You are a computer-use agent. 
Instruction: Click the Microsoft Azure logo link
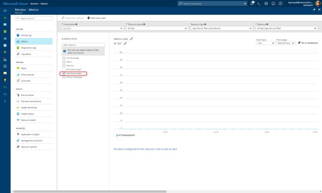(16, 4)
